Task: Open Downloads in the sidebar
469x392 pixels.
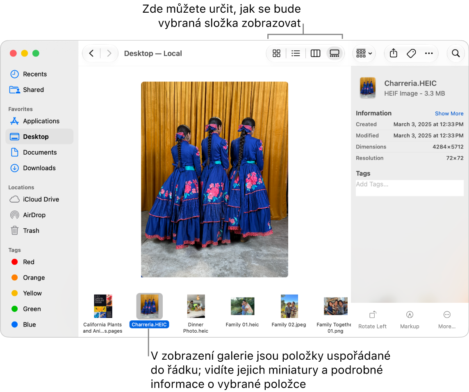Action: click(39, 168)
